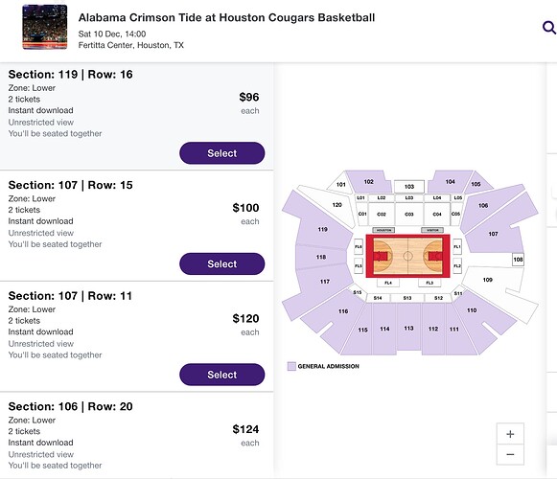Click the basketball court center circle

click(x=407, y=256)
